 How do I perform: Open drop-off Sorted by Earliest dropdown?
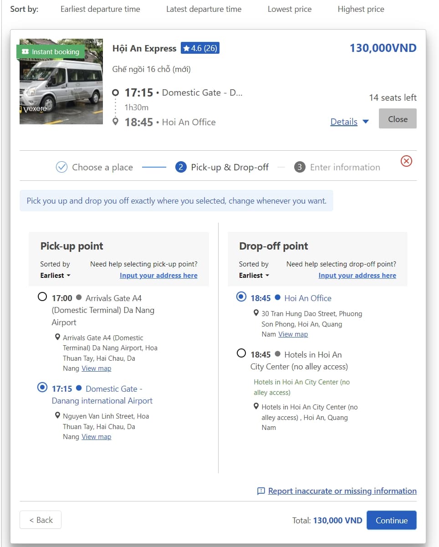[x=254, y=276]
